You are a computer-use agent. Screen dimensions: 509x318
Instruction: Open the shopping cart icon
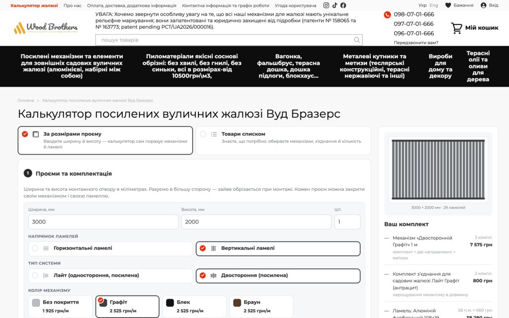point(456,28)
